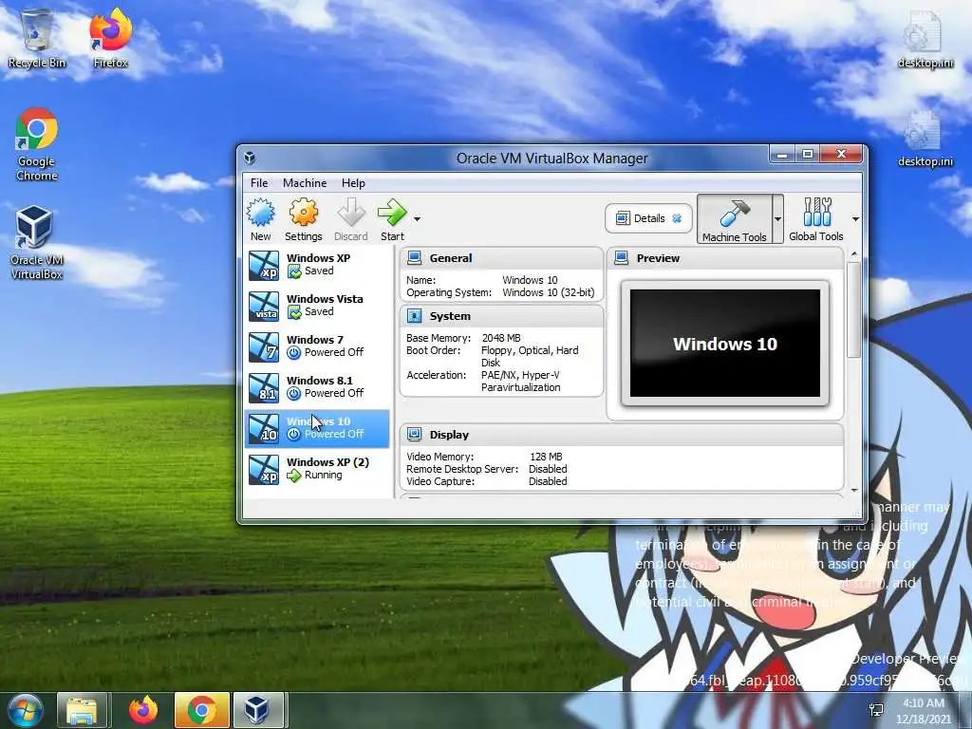The image size is (972, 729).
Task: Click the VirtualBox title bar cube icon
Action: [x=250, y=159]
